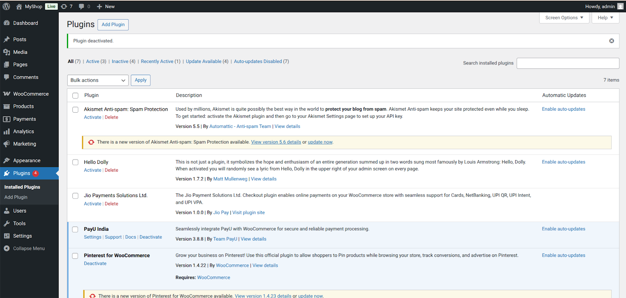Delete the Hello Dolly plugin
Viewport: 626px width, 298px height.
coord(112,170)
